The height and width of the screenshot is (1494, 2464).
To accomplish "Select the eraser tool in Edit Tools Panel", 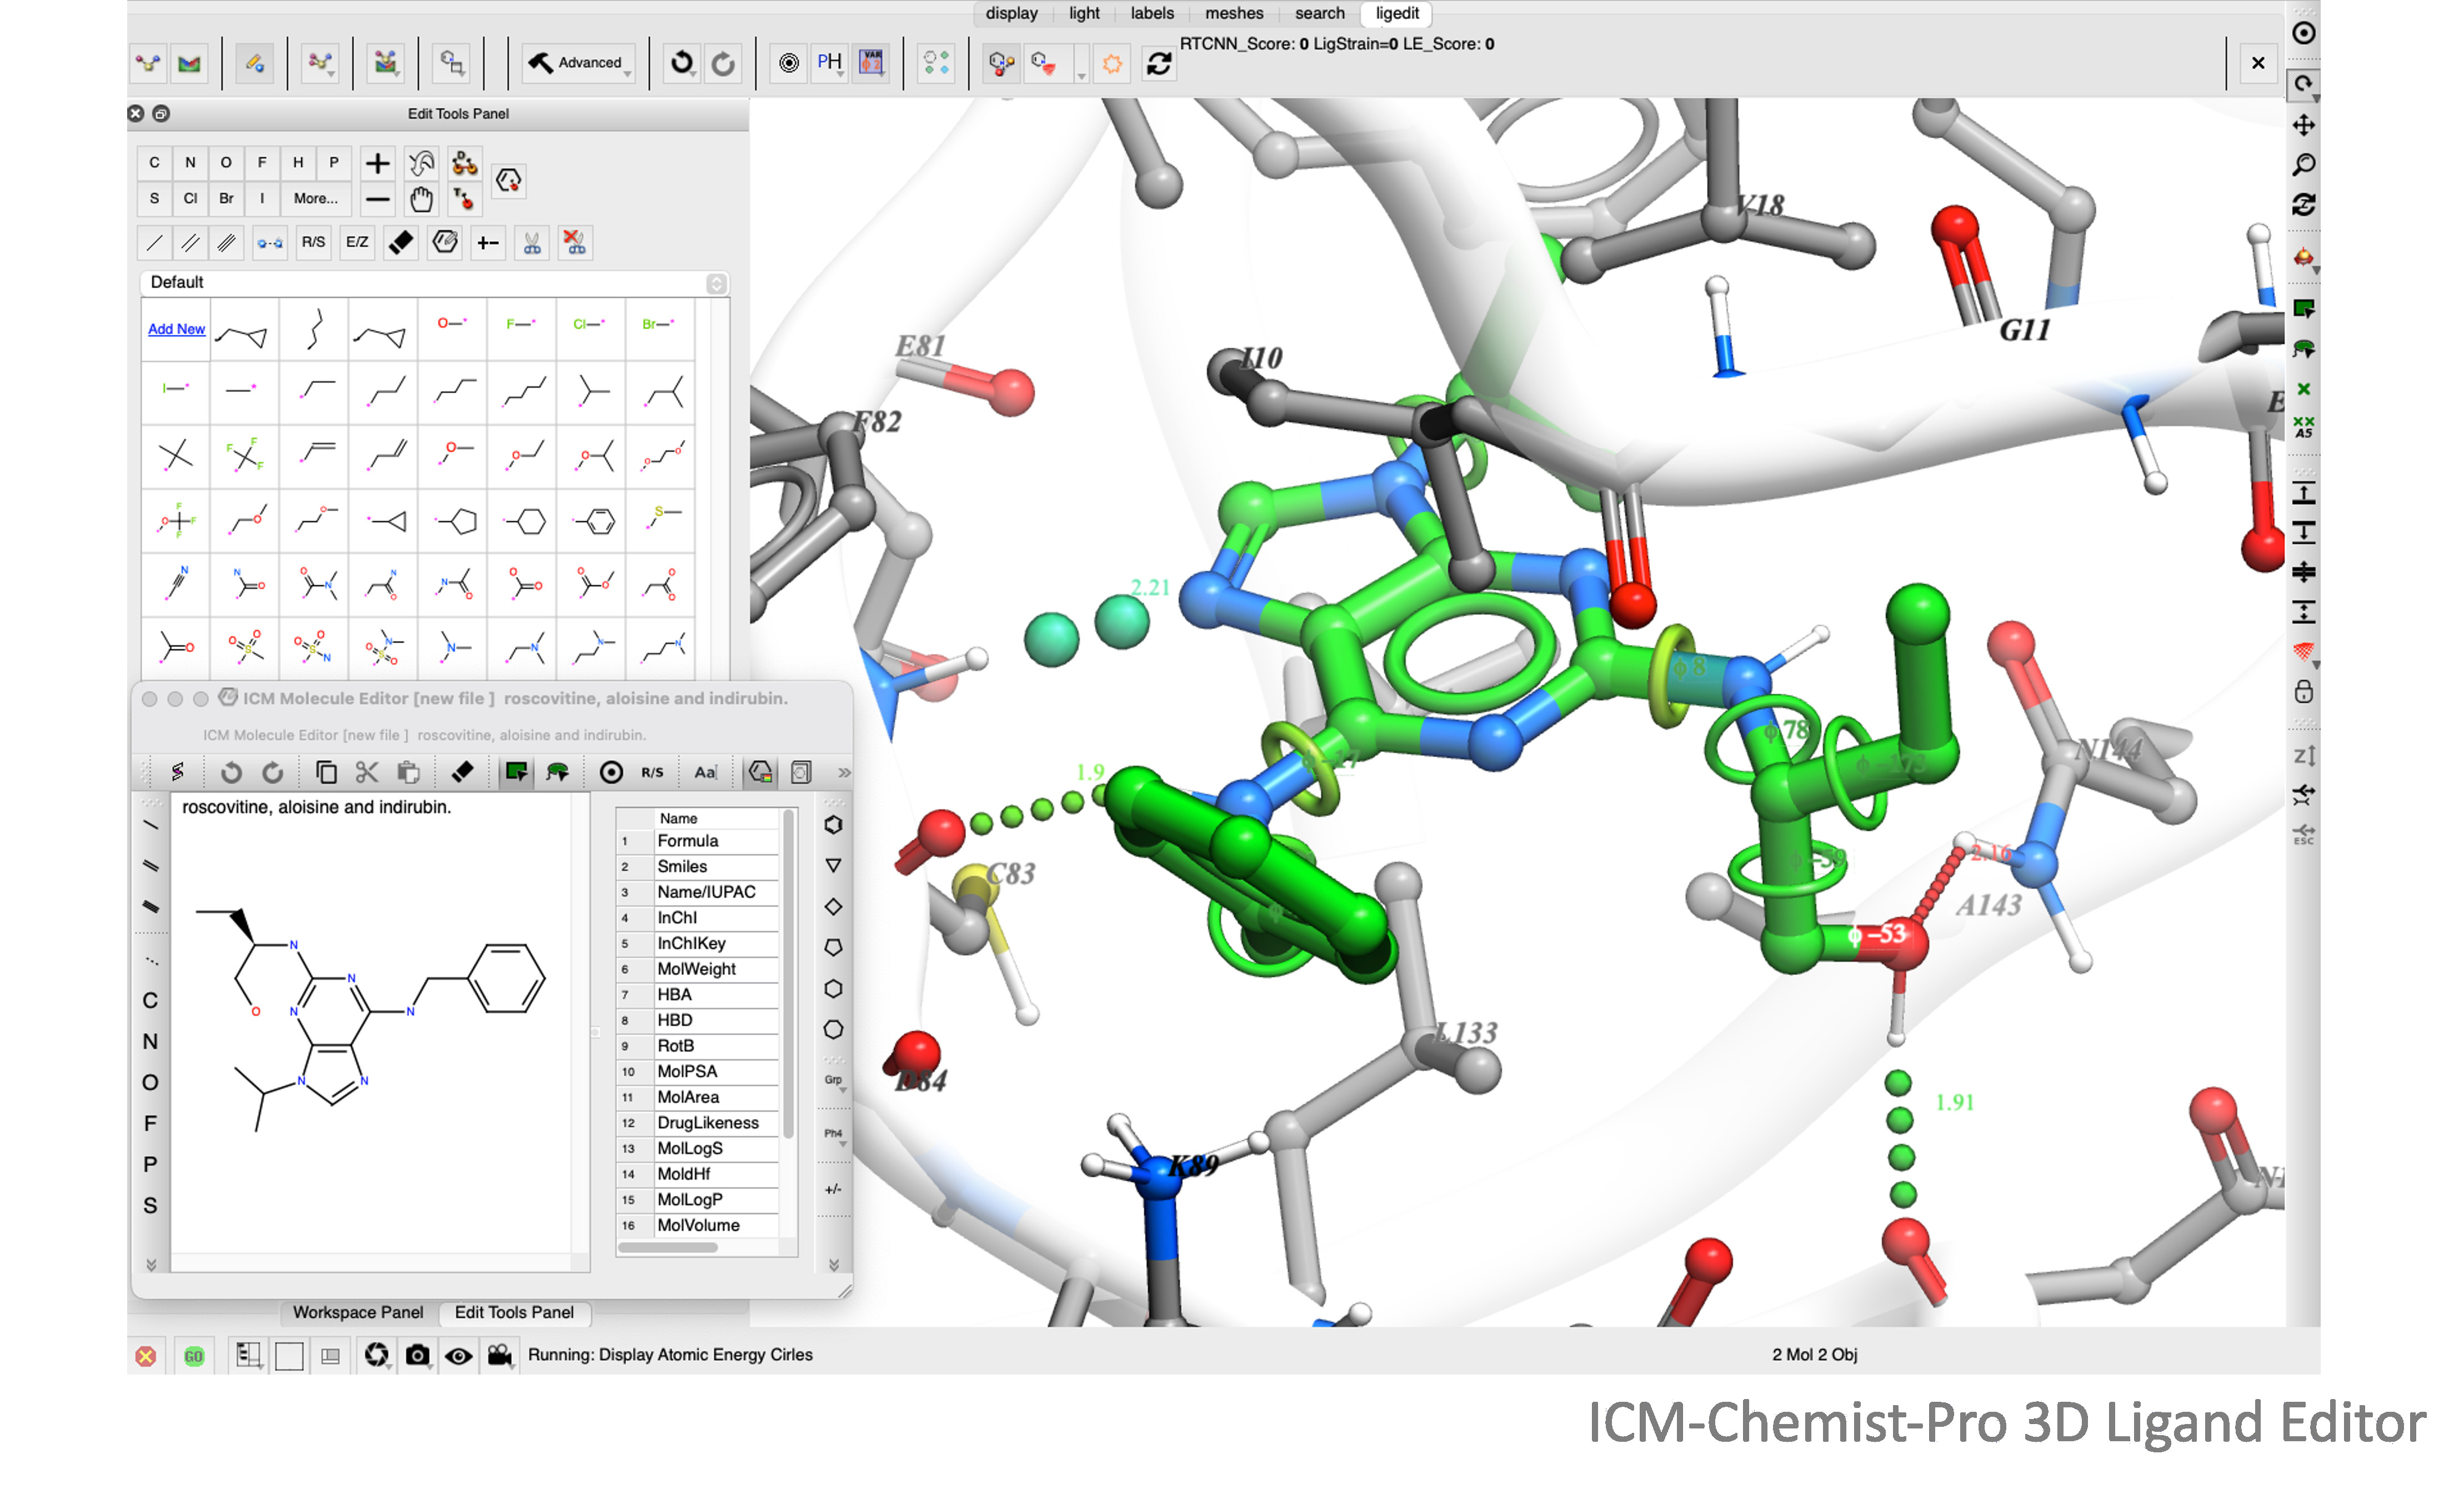I will 401,242.
